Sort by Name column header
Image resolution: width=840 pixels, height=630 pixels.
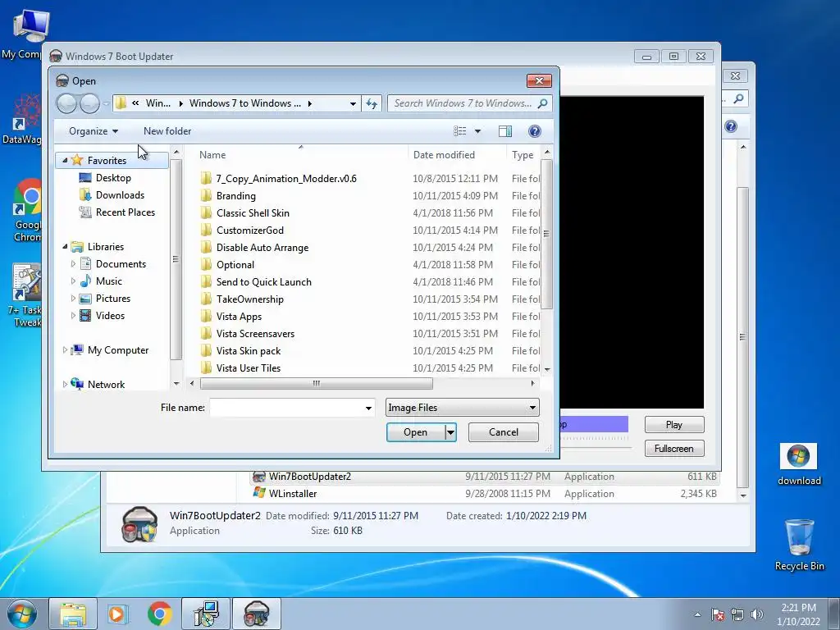[x=212, y=155]
